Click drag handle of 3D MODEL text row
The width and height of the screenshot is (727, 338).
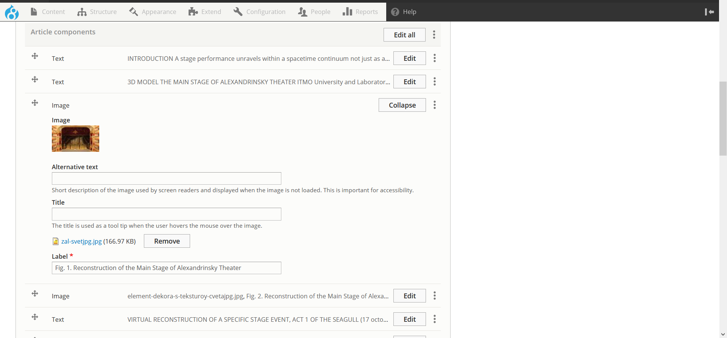pos(35,79)
